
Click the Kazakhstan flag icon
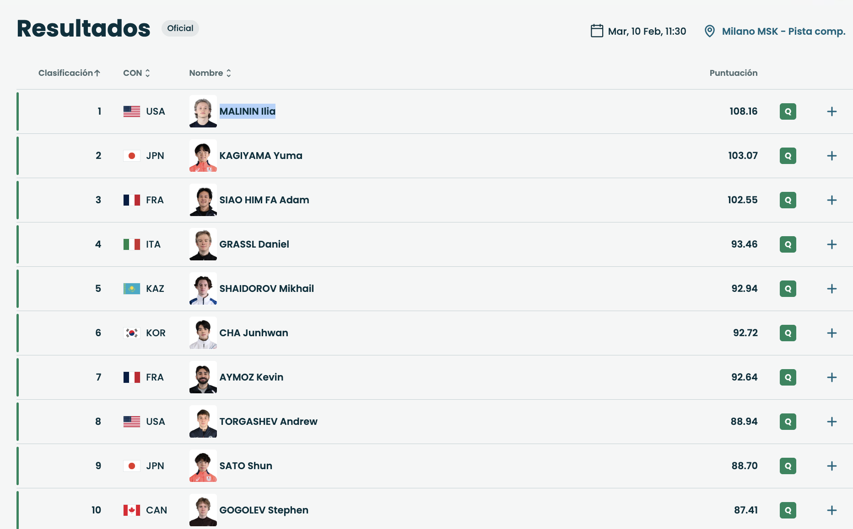pyautogui.click(x=132, y=289)
